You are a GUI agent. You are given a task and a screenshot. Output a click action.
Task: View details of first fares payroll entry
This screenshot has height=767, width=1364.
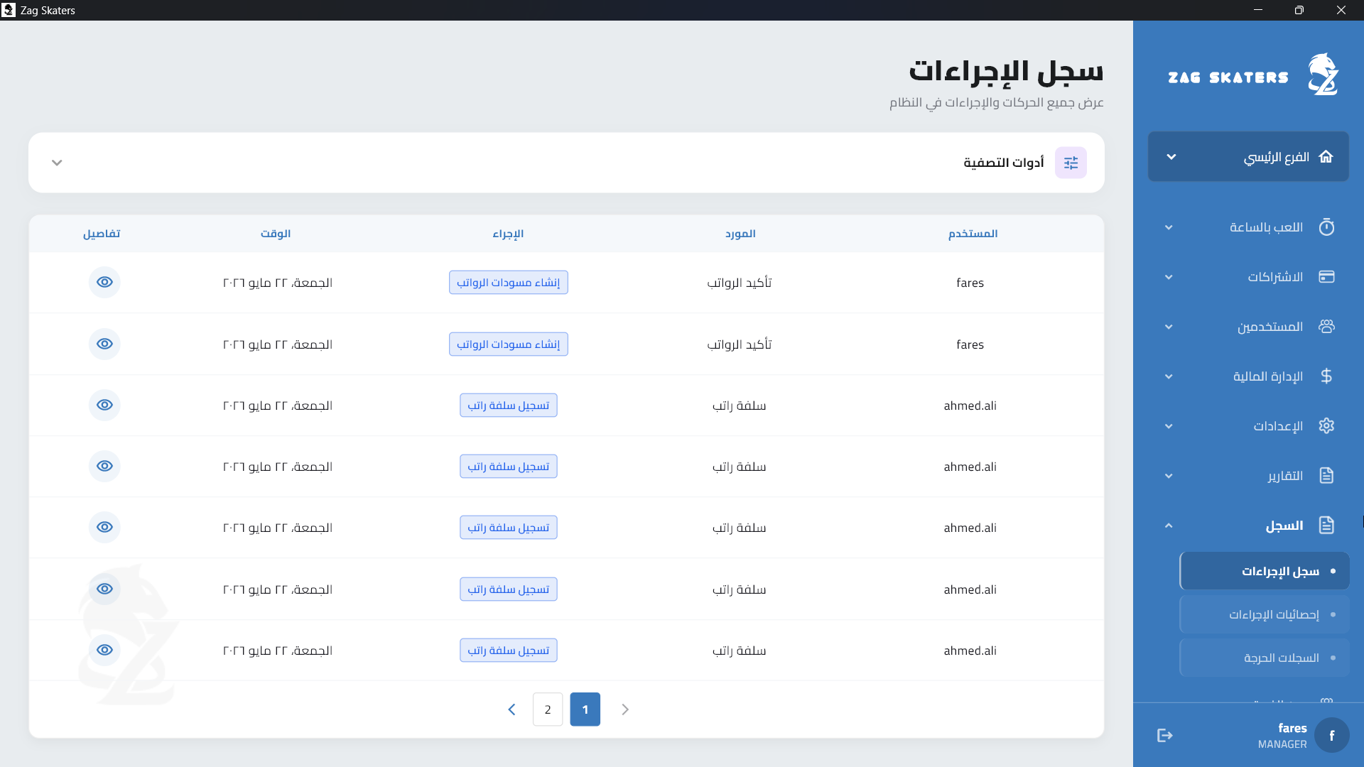(x=104, y=282)
